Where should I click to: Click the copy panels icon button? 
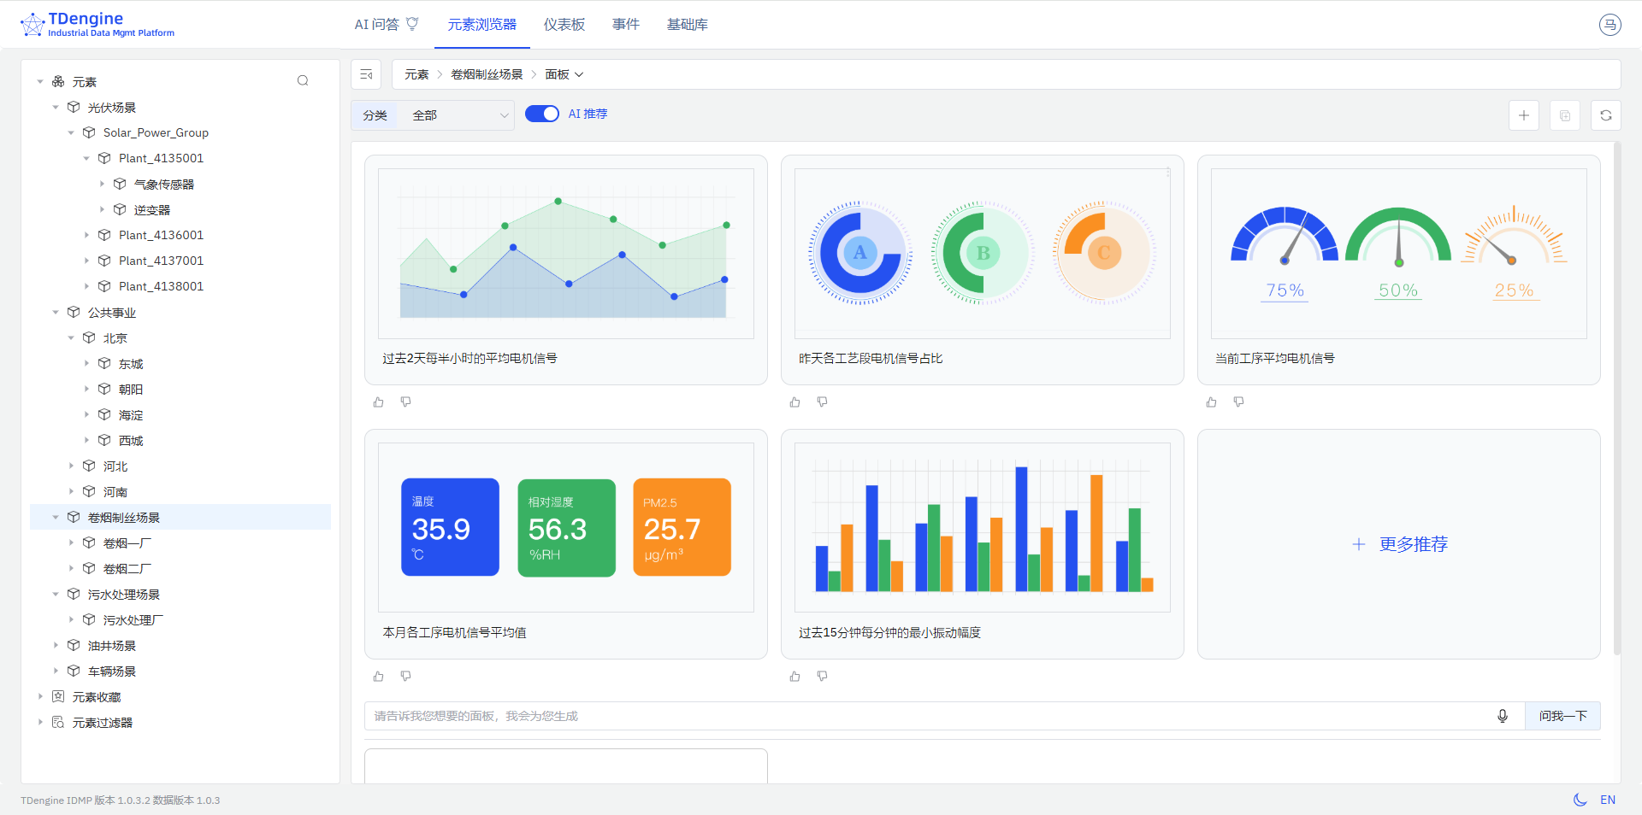[x=1565, y=115]
